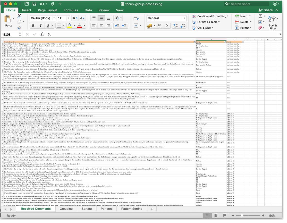Viewport: 287px width, 223px height.
Task: Align text to the right
Action: [x=108, y=26]
